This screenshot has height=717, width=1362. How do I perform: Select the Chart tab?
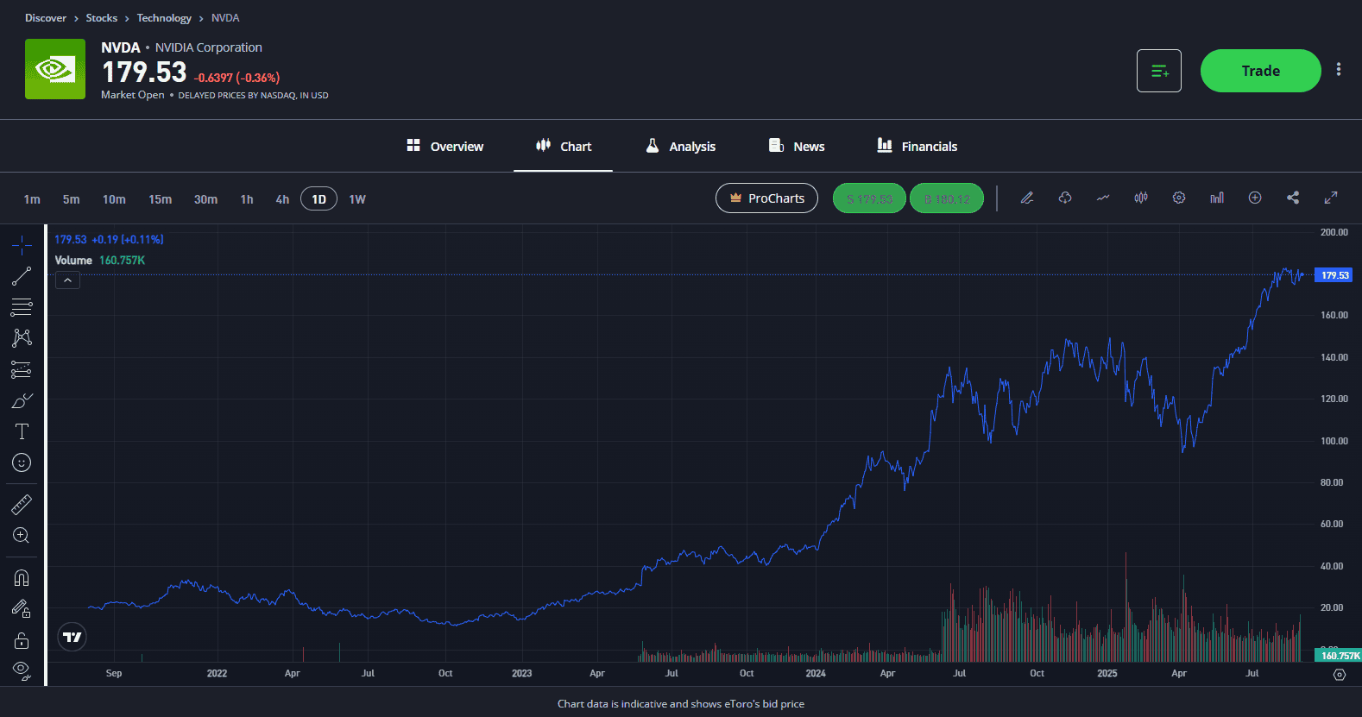coord(564,147)
